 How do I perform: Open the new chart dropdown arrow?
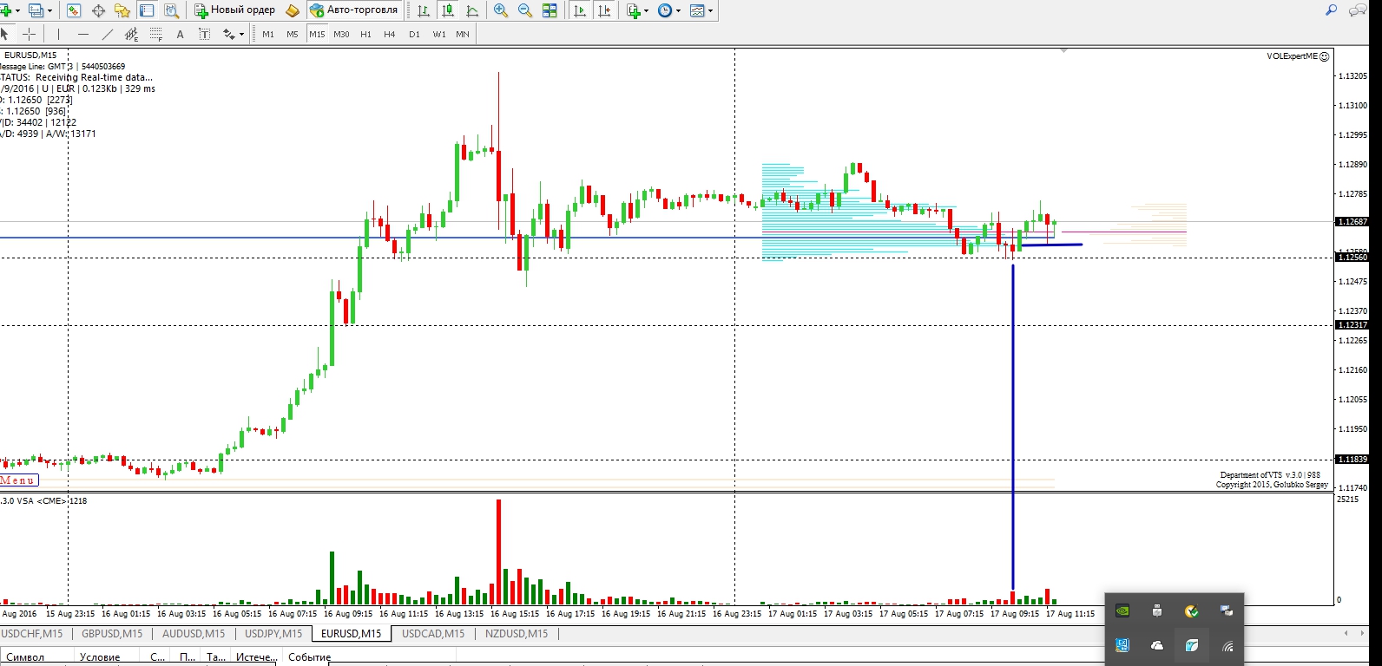coord(19,10)
